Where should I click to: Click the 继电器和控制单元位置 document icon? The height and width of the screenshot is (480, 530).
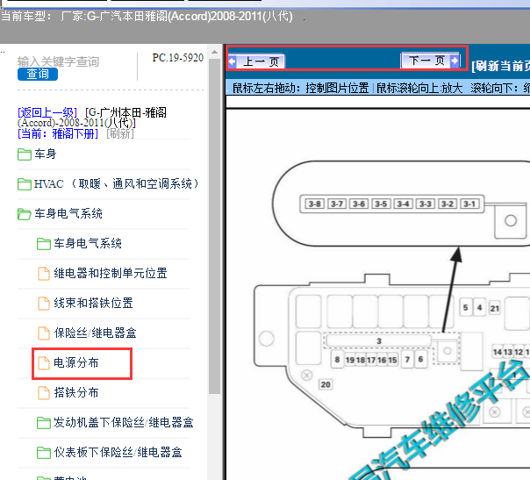tap(44, 274)
